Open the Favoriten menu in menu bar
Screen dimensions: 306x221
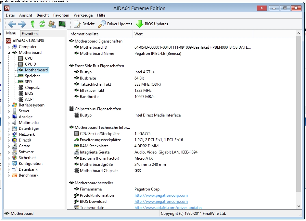pos(61,15)
